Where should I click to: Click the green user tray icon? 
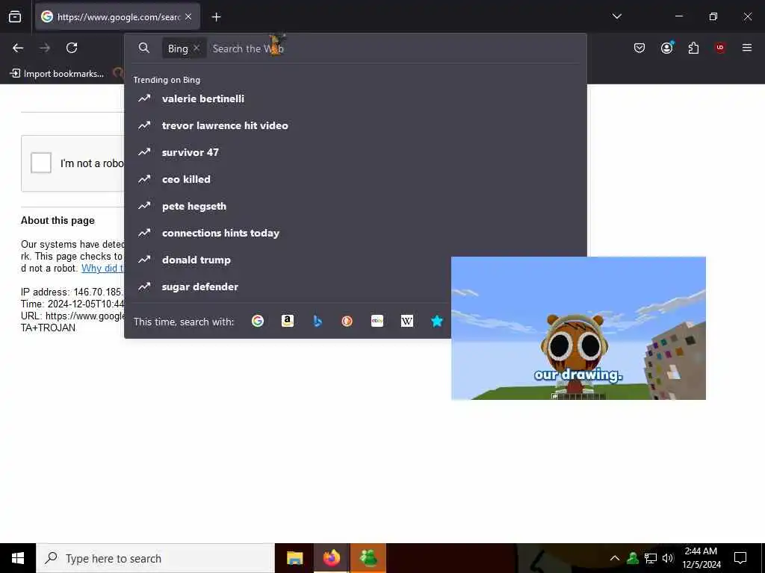633,558
